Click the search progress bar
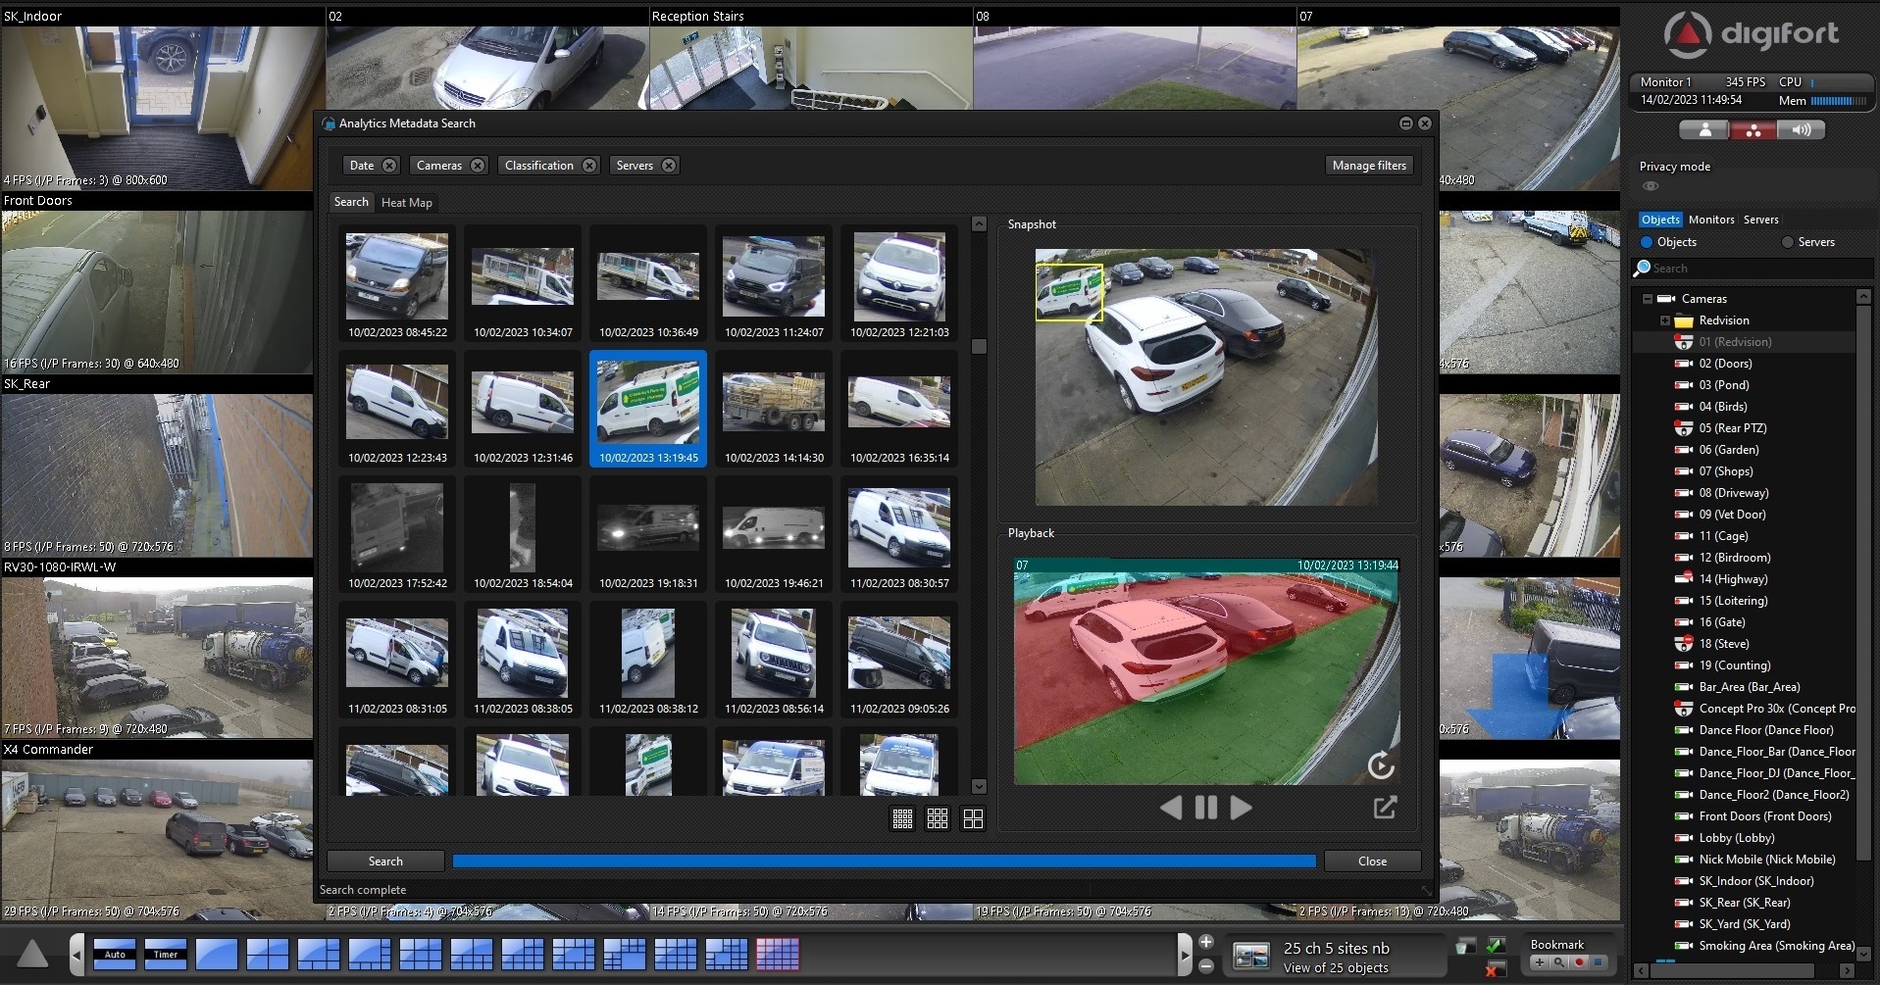Image resolution: width=1880 pixels, height=985 pixels. click(884, 862)
